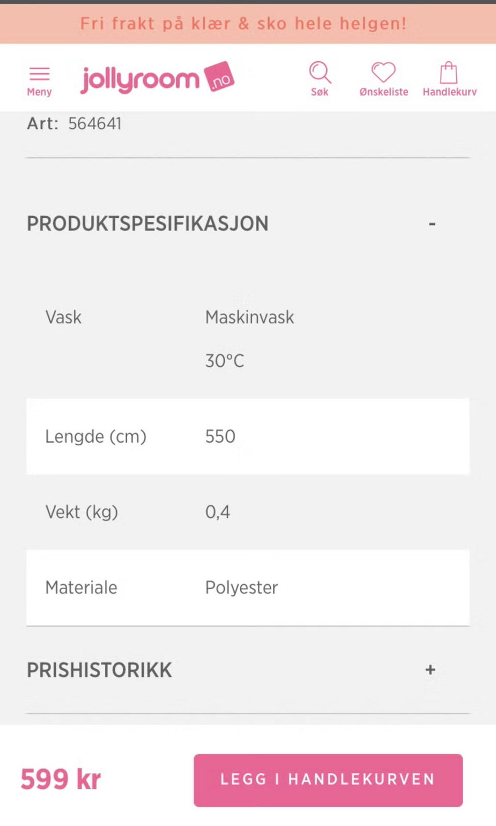Tap the Lengde (cm) row
This screenshot has width=496, height=826.
(x=248, y=437)
